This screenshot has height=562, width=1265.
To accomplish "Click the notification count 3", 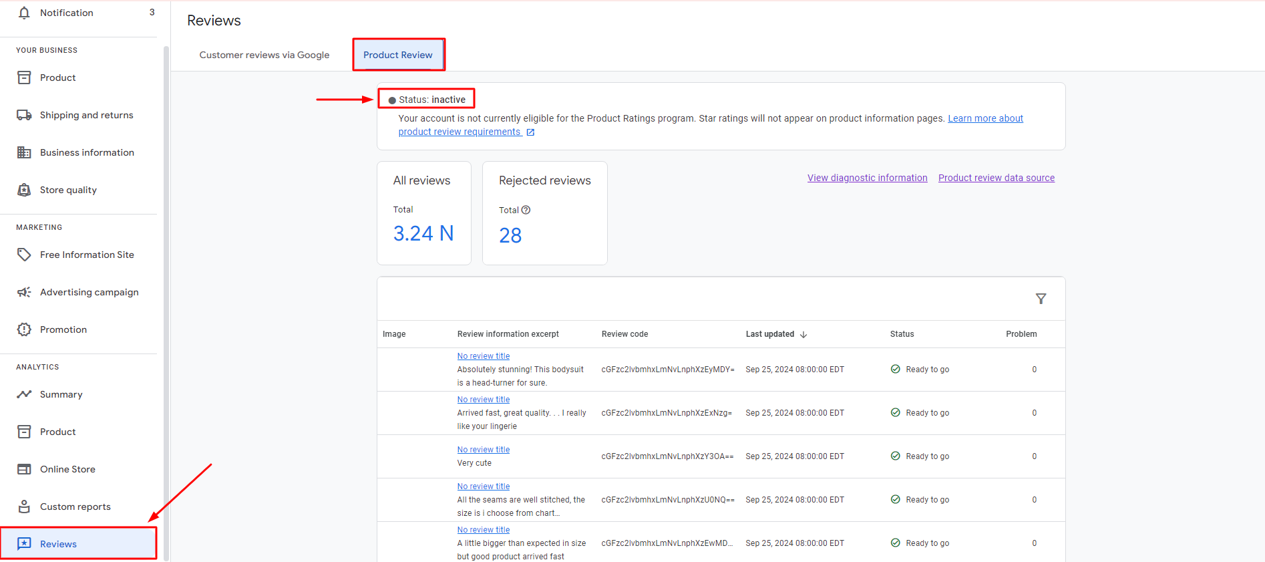I will (152, 12).
